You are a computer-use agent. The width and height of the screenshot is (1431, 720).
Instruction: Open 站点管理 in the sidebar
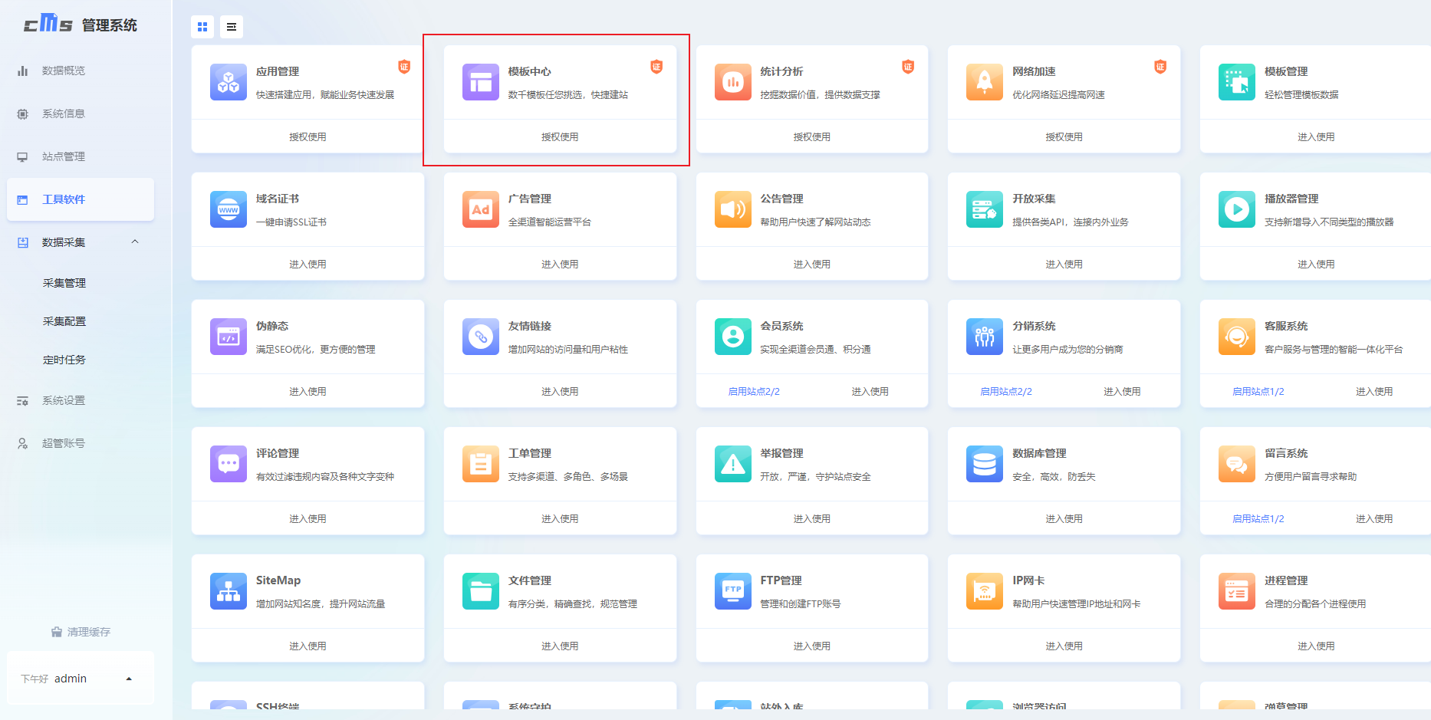point(81,156)
